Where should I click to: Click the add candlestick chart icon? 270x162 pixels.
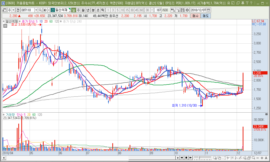point(173,10)
